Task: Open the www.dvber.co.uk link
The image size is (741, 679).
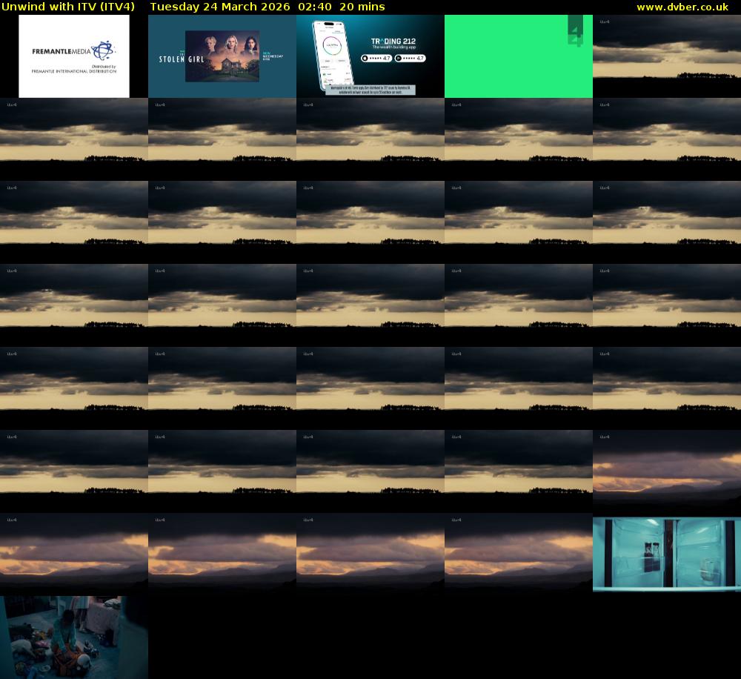Action: tap(682, 7)
